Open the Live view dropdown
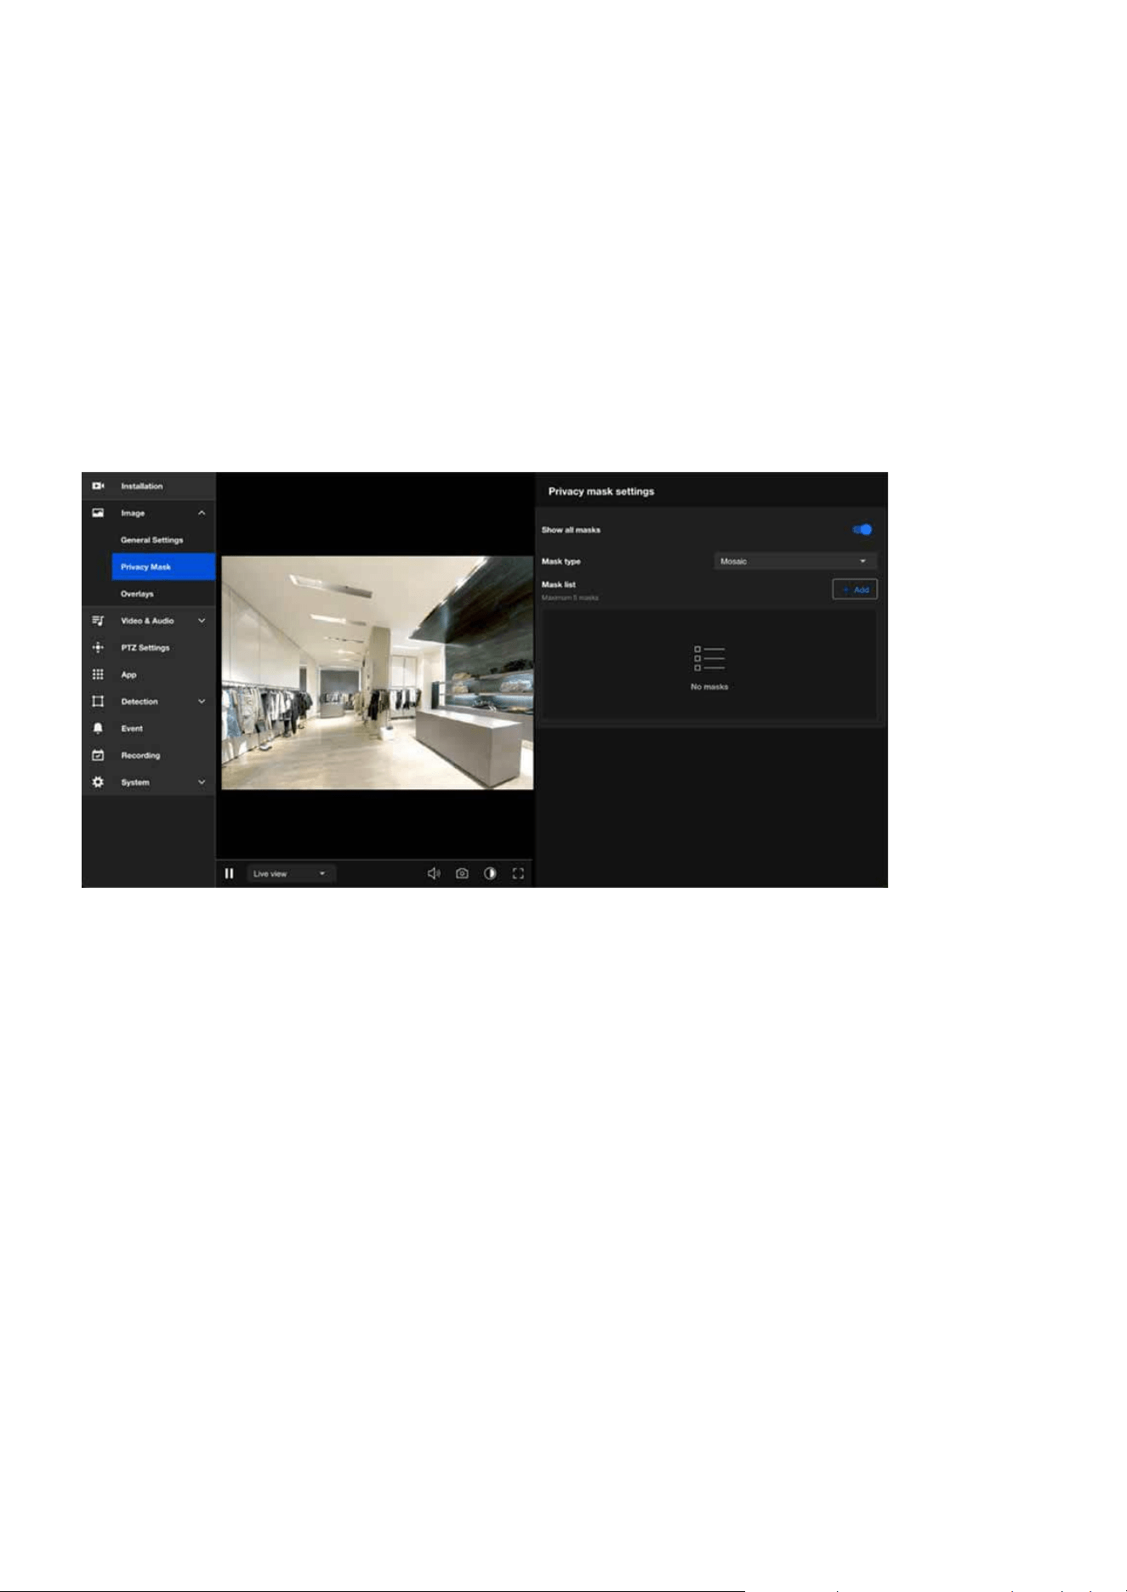Viewport: 1127px width, 1592px height. tap(291, 873)
